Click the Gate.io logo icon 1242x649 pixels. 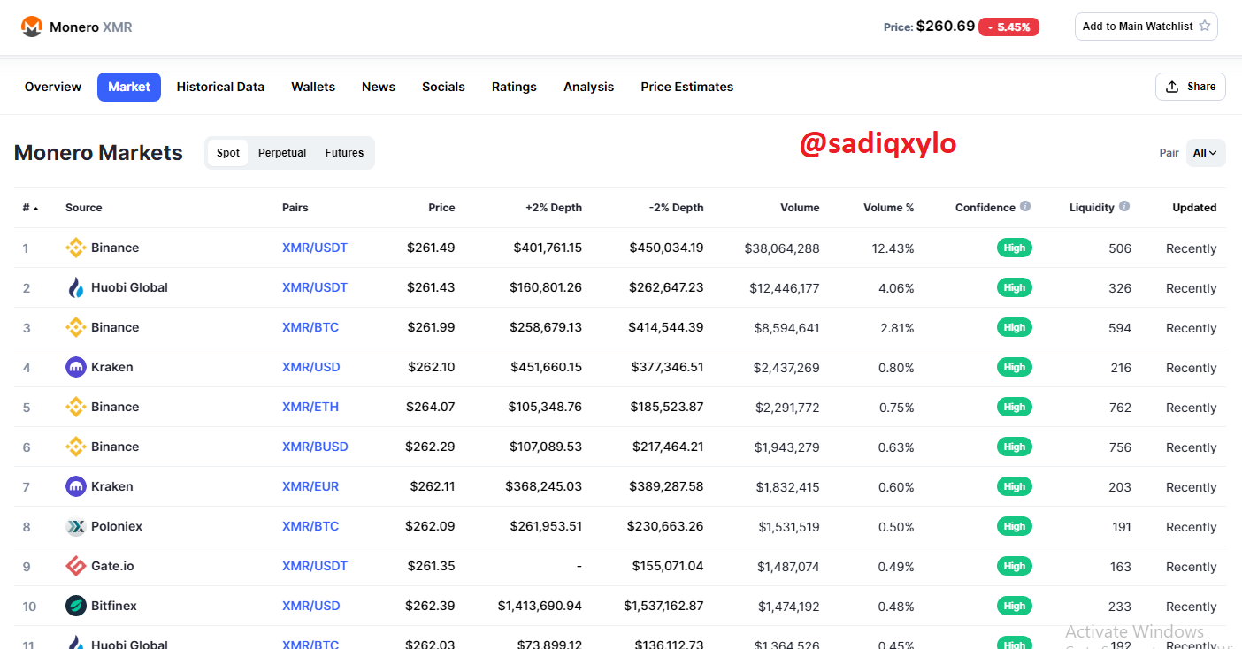76,566
